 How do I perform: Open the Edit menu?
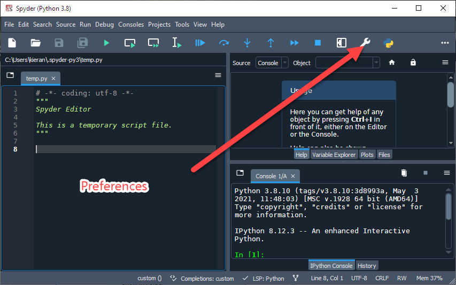pos(24,25)
